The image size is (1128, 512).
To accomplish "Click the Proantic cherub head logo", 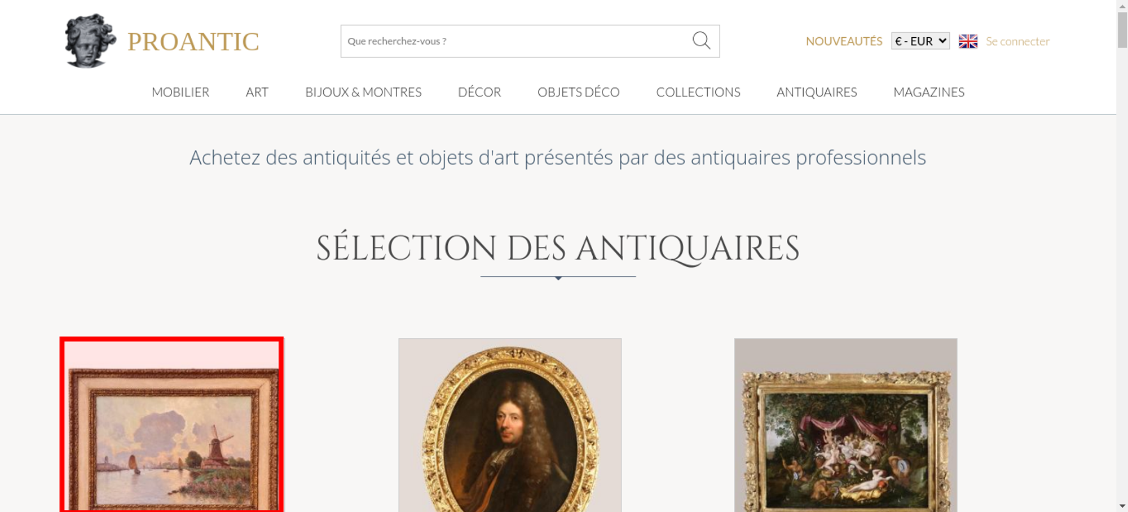I will point(90,41).
